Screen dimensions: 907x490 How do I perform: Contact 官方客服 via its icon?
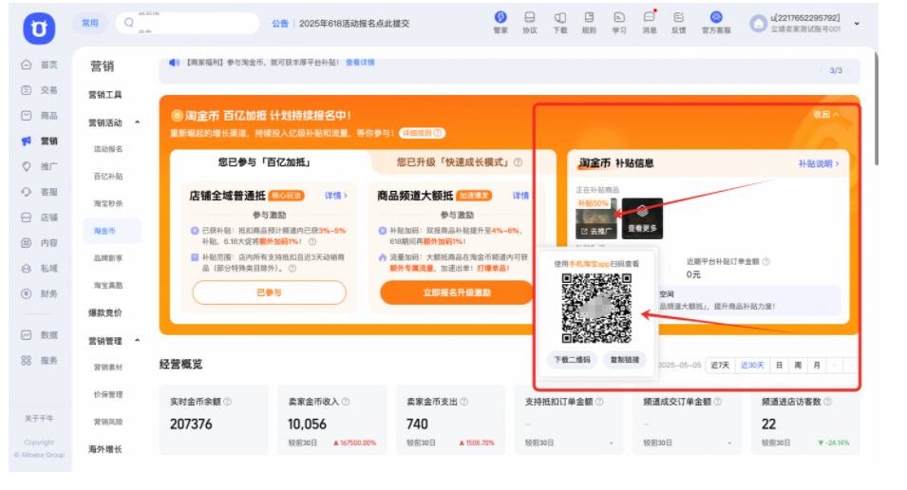click(x=716, y=22)
